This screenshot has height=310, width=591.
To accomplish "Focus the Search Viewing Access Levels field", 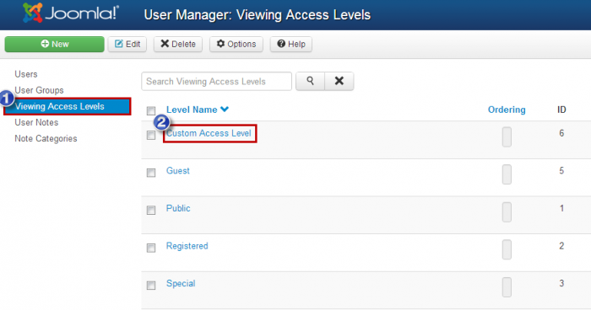I will 216,81.
